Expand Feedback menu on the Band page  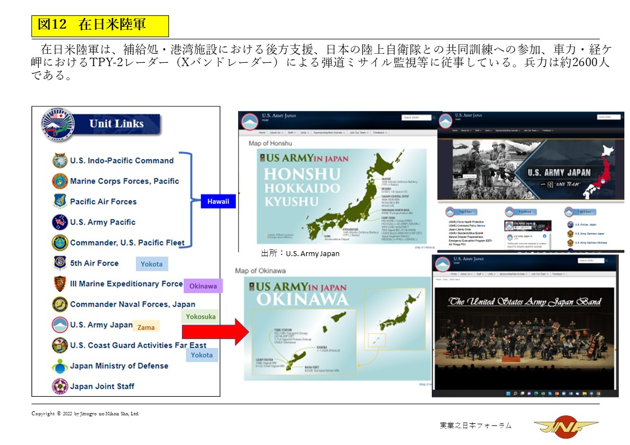point(559,274)
